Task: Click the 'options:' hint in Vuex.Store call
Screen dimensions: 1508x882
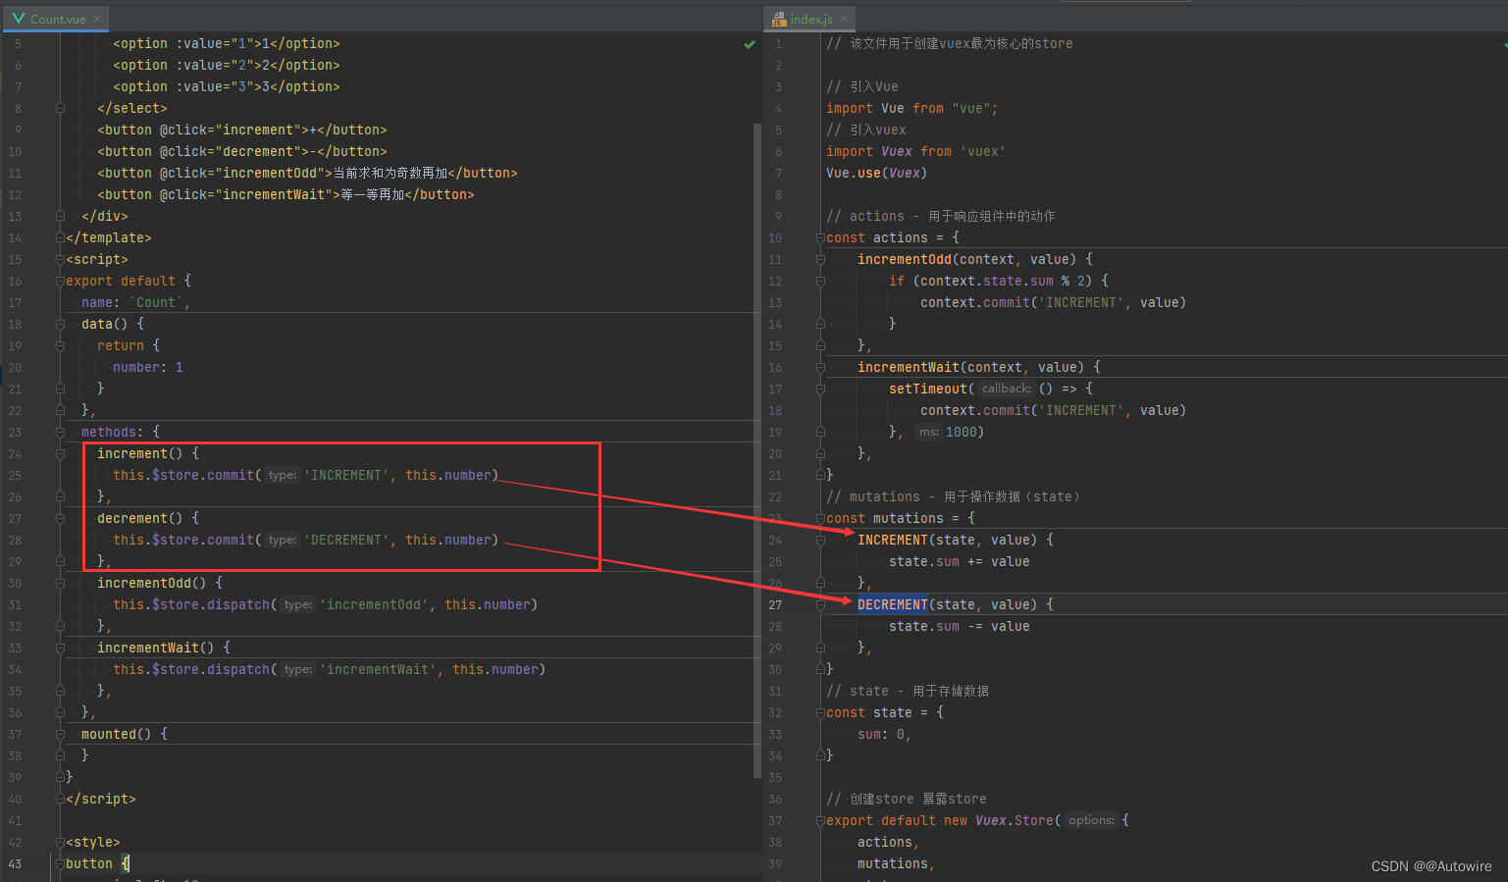Action: pos(1091,820)
